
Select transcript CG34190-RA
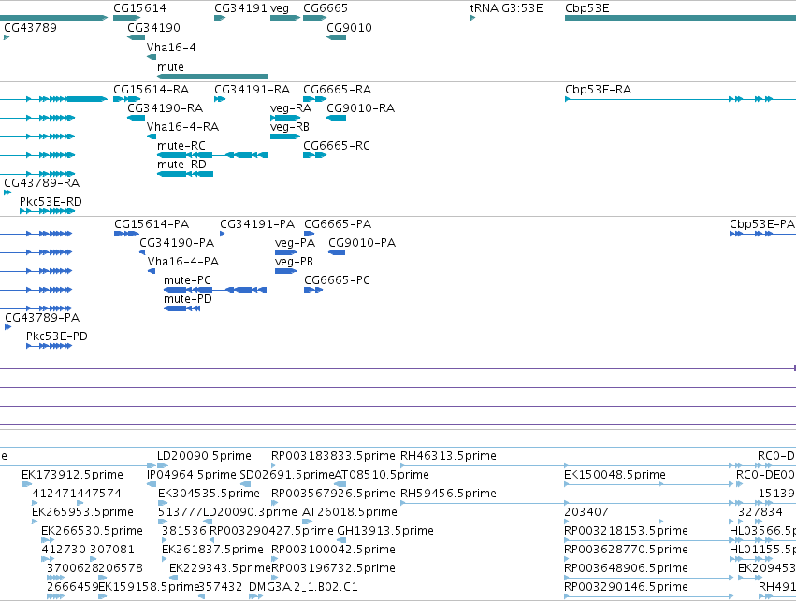[x=165, y=108]
